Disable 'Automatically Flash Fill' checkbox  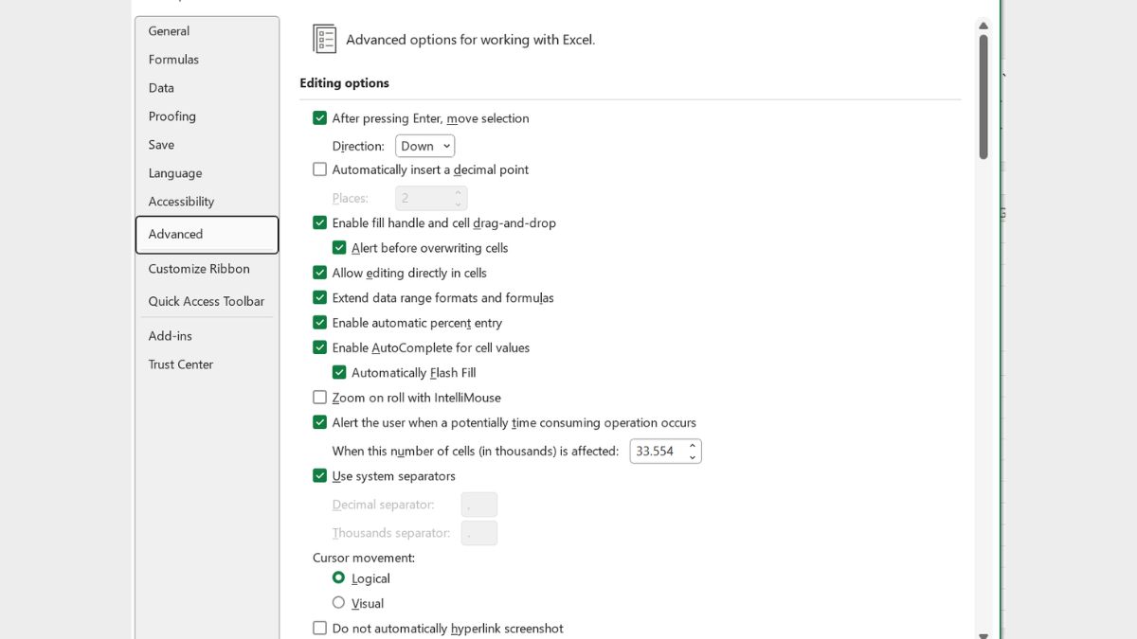coord(339,373)
